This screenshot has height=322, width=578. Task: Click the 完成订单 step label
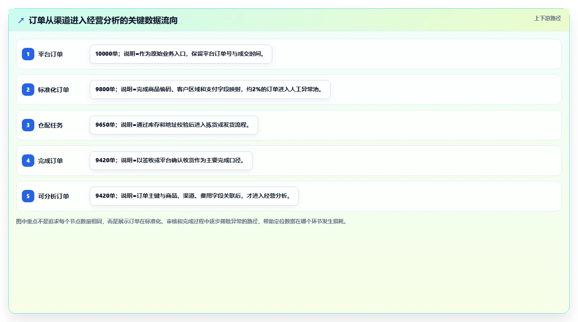coord(50,161)
